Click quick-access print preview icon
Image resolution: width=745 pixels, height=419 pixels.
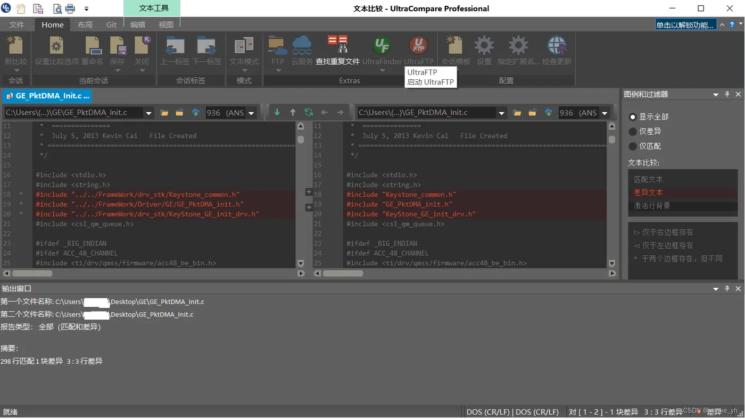(57, 9)
